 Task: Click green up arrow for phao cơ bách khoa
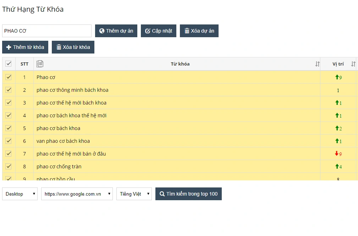(337, 128)
